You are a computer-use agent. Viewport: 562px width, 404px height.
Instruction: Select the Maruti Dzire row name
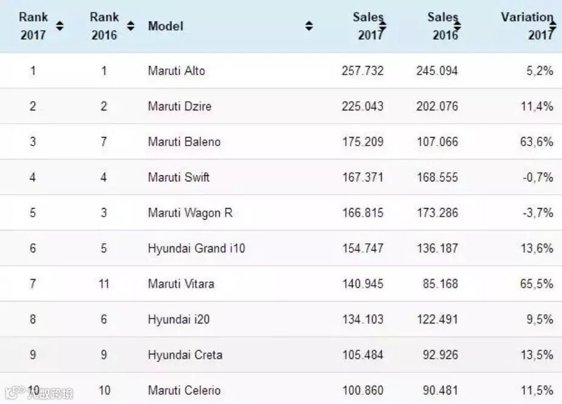pyautogui.click(x=180, y=106)
